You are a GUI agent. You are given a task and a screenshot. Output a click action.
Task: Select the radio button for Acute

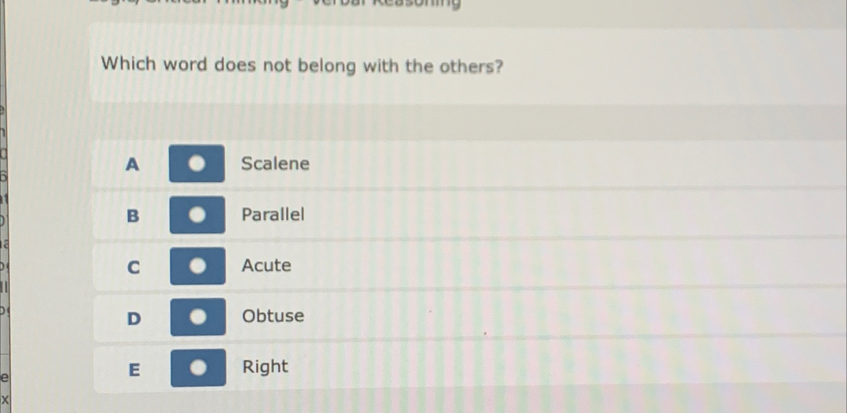(x=198, y=266)
